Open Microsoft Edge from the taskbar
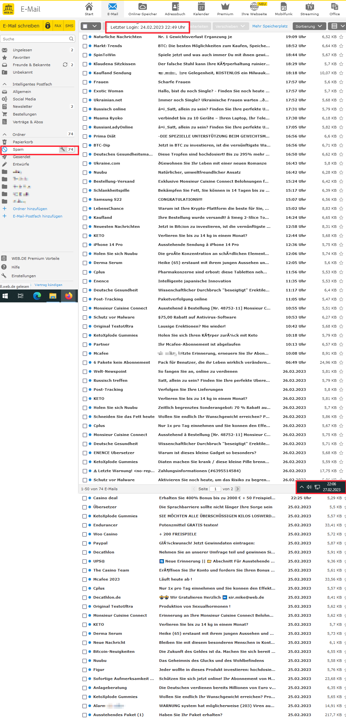The image size is (346, 719). [37, 296]
